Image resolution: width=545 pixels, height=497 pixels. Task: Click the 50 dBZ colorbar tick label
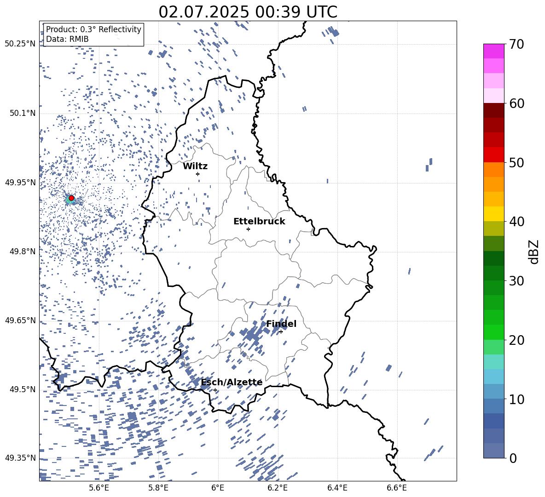coord(516,162)
